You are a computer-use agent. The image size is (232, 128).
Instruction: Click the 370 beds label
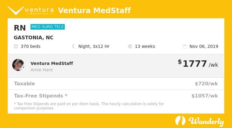tap(31, 46)
